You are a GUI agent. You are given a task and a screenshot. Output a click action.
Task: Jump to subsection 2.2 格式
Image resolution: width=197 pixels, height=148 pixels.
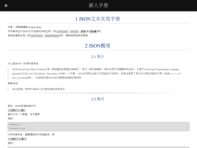98,99
